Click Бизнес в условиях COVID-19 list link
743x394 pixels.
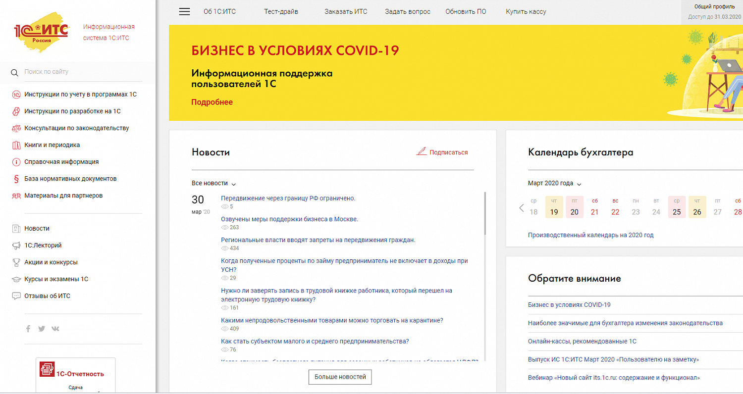click(569, 305)
